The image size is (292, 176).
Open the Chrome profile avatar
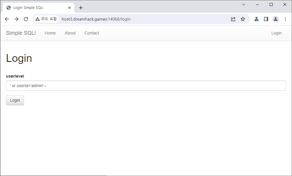coord(276,19)
